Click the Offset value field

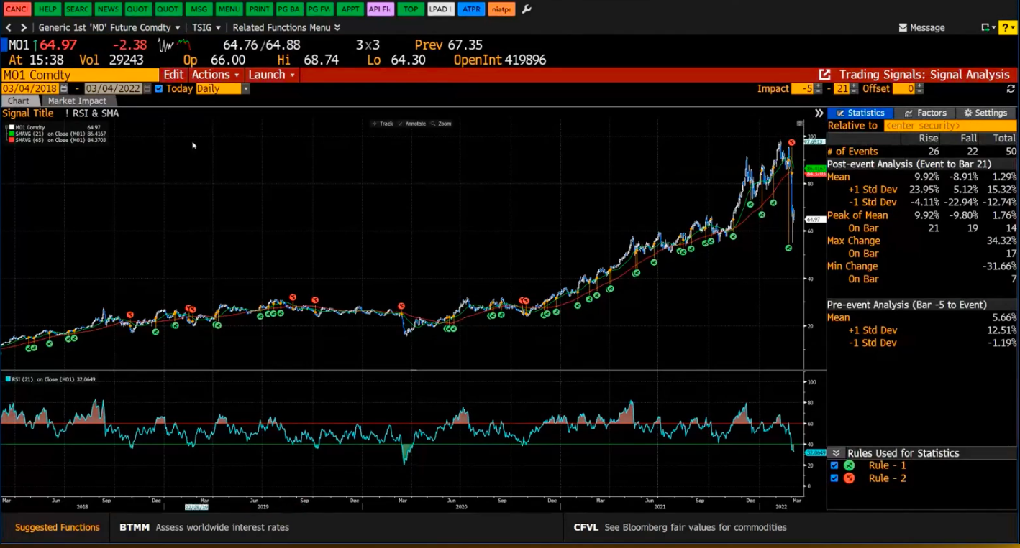click(x=903, y=88)
